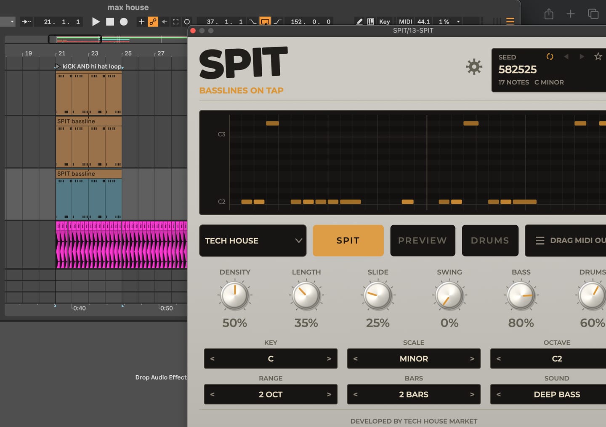Select next RANGE with right arrow
The image size is (606, 427).
329,394
